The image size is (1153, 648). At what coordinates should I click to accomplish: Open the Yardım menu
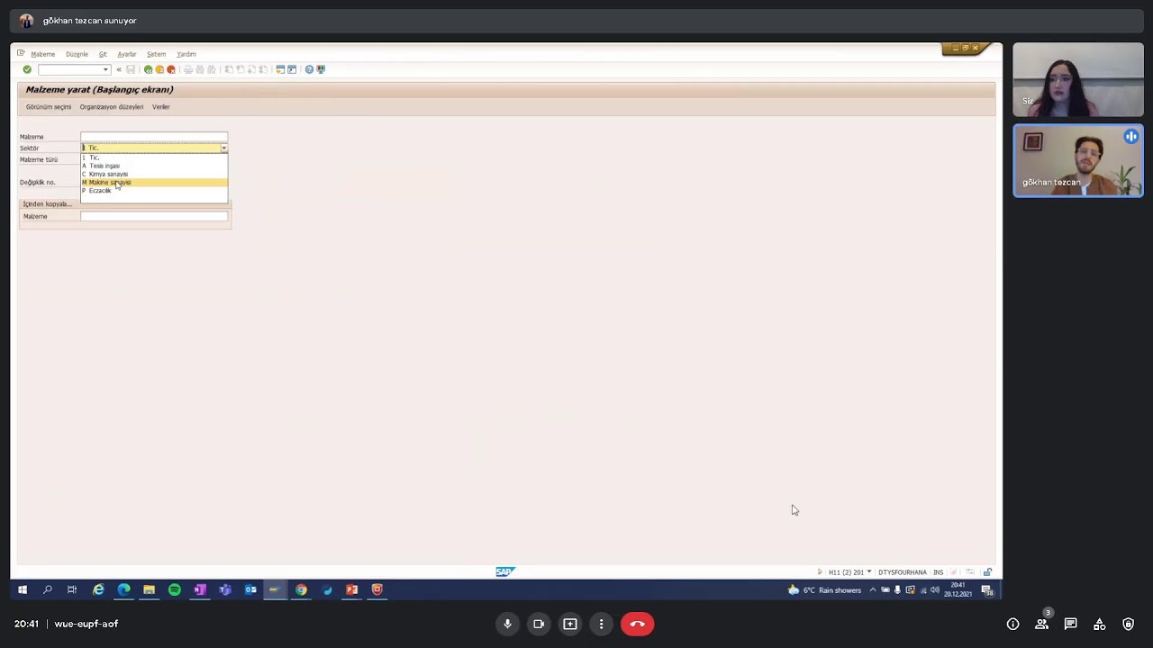(186, 54)
